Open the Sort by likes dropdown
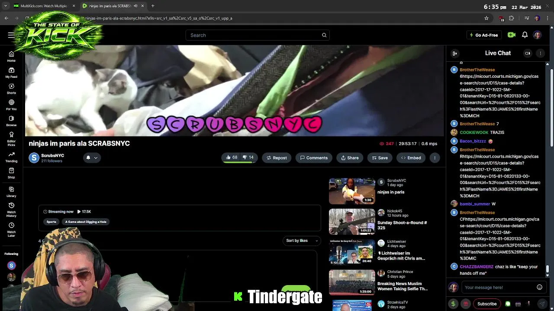 302,241
